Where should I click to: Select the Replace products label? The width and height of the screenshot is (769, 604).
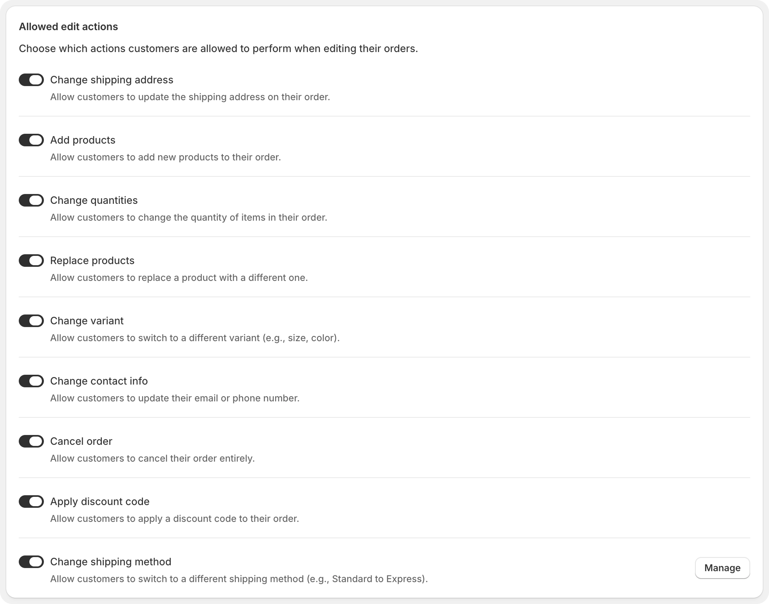(92, 261)
